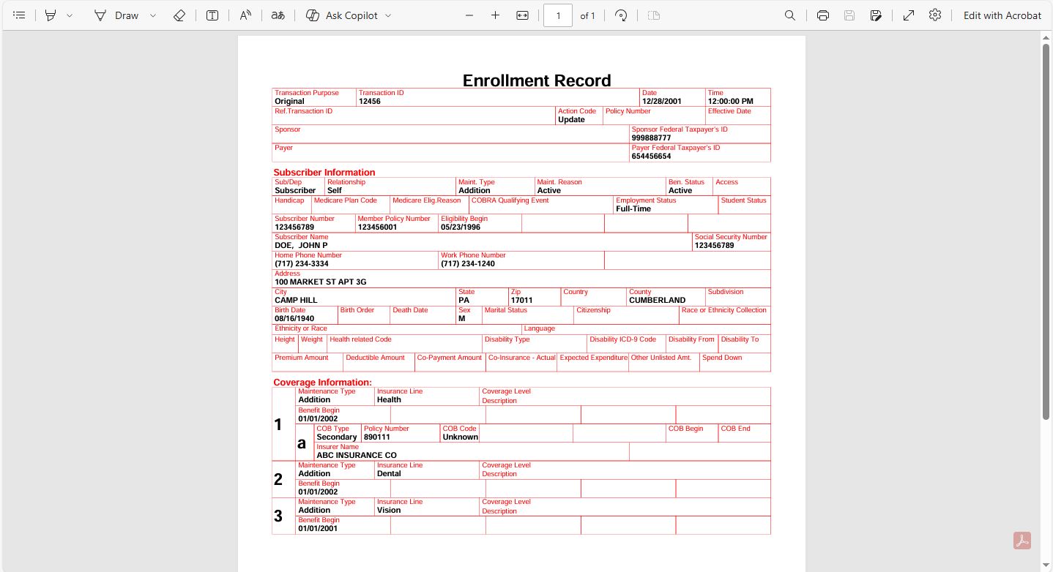Click subscriber name DOE, JOHN P
This screenshot has height=572, width=1053.
[x=301, y=246]
